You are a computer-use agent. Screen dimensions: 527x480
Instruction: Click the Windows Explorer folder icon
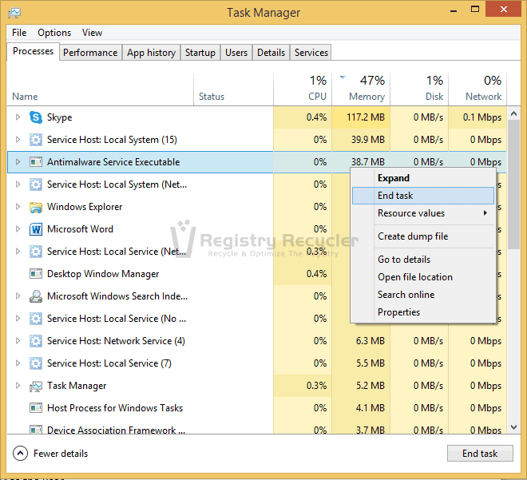[x=36, y=207]
